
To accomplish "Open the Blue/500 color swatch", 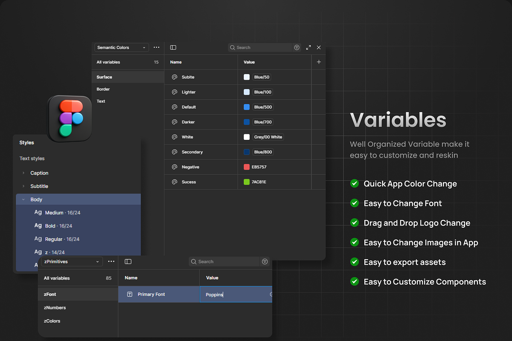I will [x=247, y=107].
